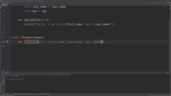Open IDE settings gear in top toolbar
The height and width of the screenshot is (96, 171).
[x=168, y=3]
